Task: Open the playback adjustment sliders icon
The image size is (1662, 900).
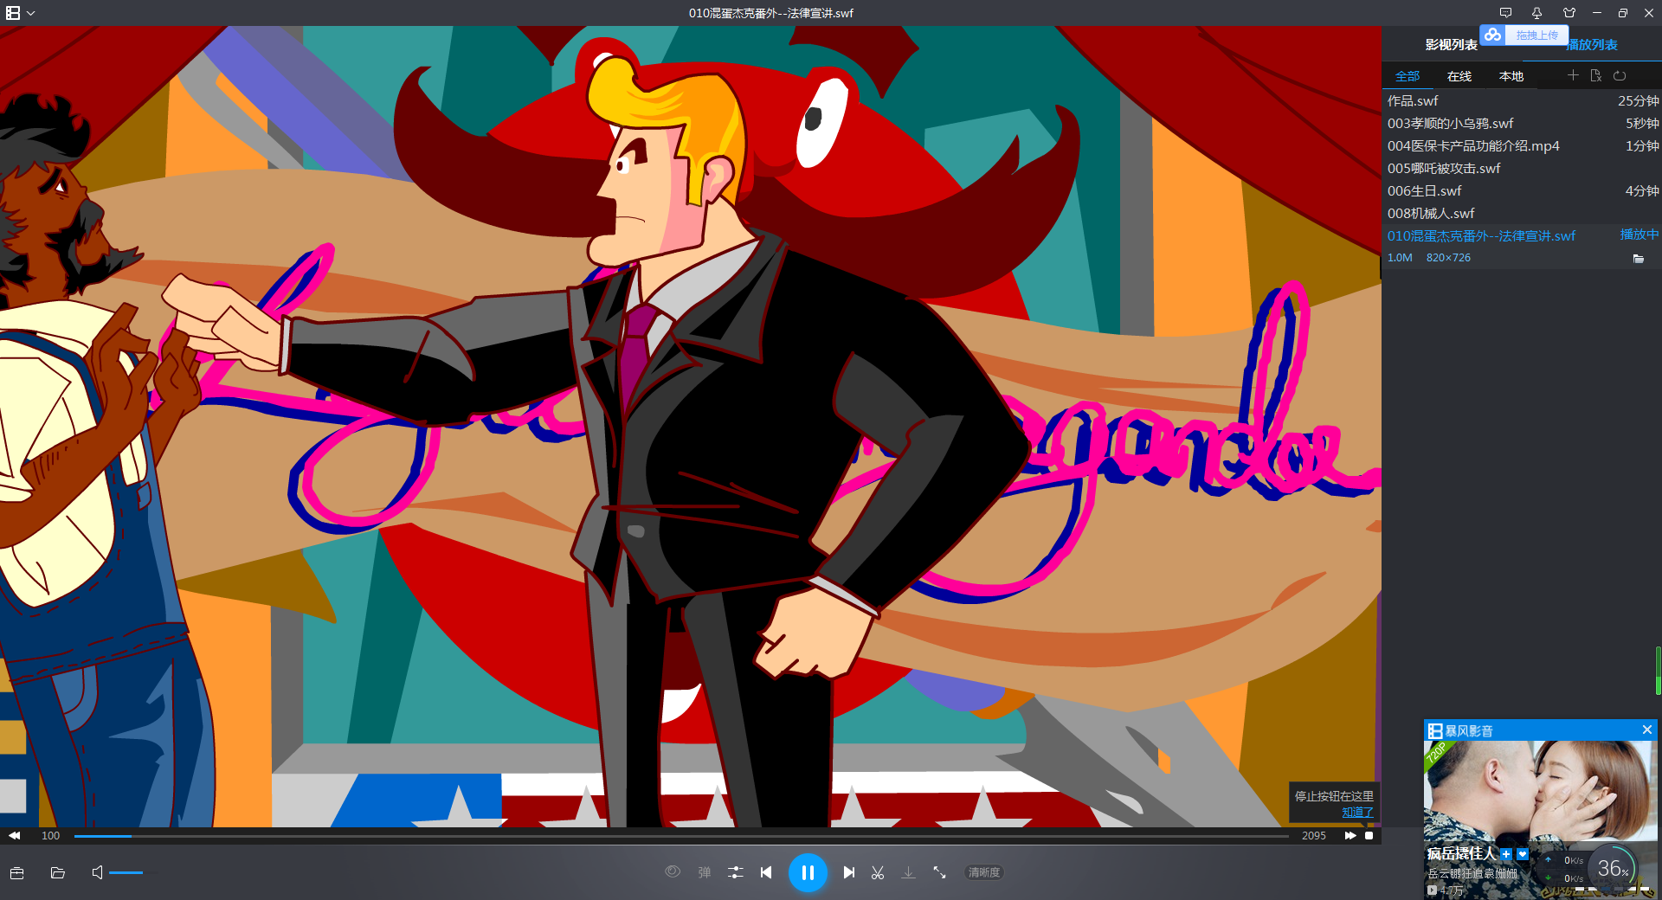Action: 736,872
